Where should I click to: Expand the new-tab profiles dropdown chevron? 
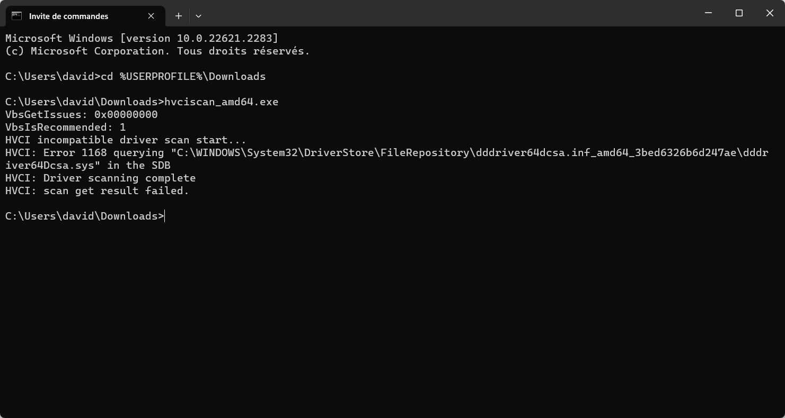pos(198,16)
